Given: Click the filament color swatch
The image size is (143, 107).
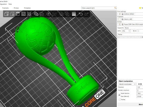Looking at the screenshot, I should (x=120, y=19).
